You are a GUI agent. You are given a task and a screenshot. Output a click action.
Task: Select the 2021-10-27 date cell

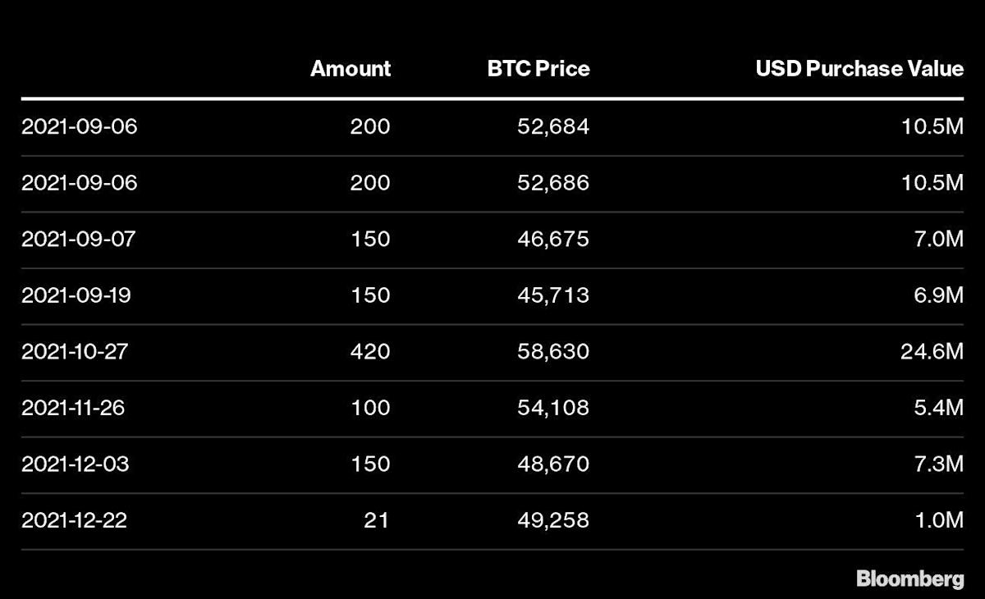point(76,352)
